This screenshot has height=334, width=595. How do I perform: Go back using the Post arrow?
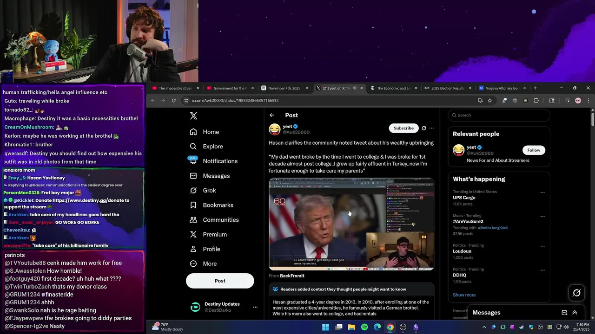click(272, 115)
